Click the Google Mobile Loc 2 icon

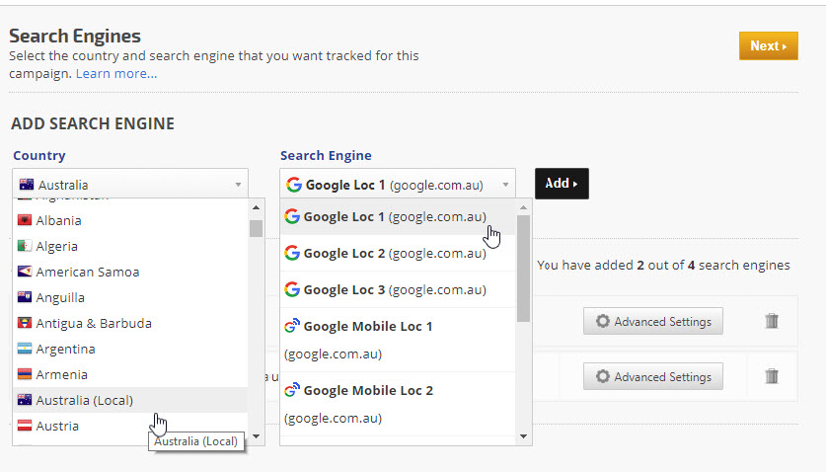coord(292,390)
